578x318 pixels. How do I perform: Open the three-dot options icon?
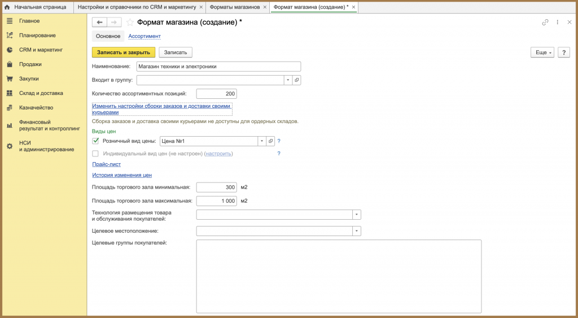point(558,23)
